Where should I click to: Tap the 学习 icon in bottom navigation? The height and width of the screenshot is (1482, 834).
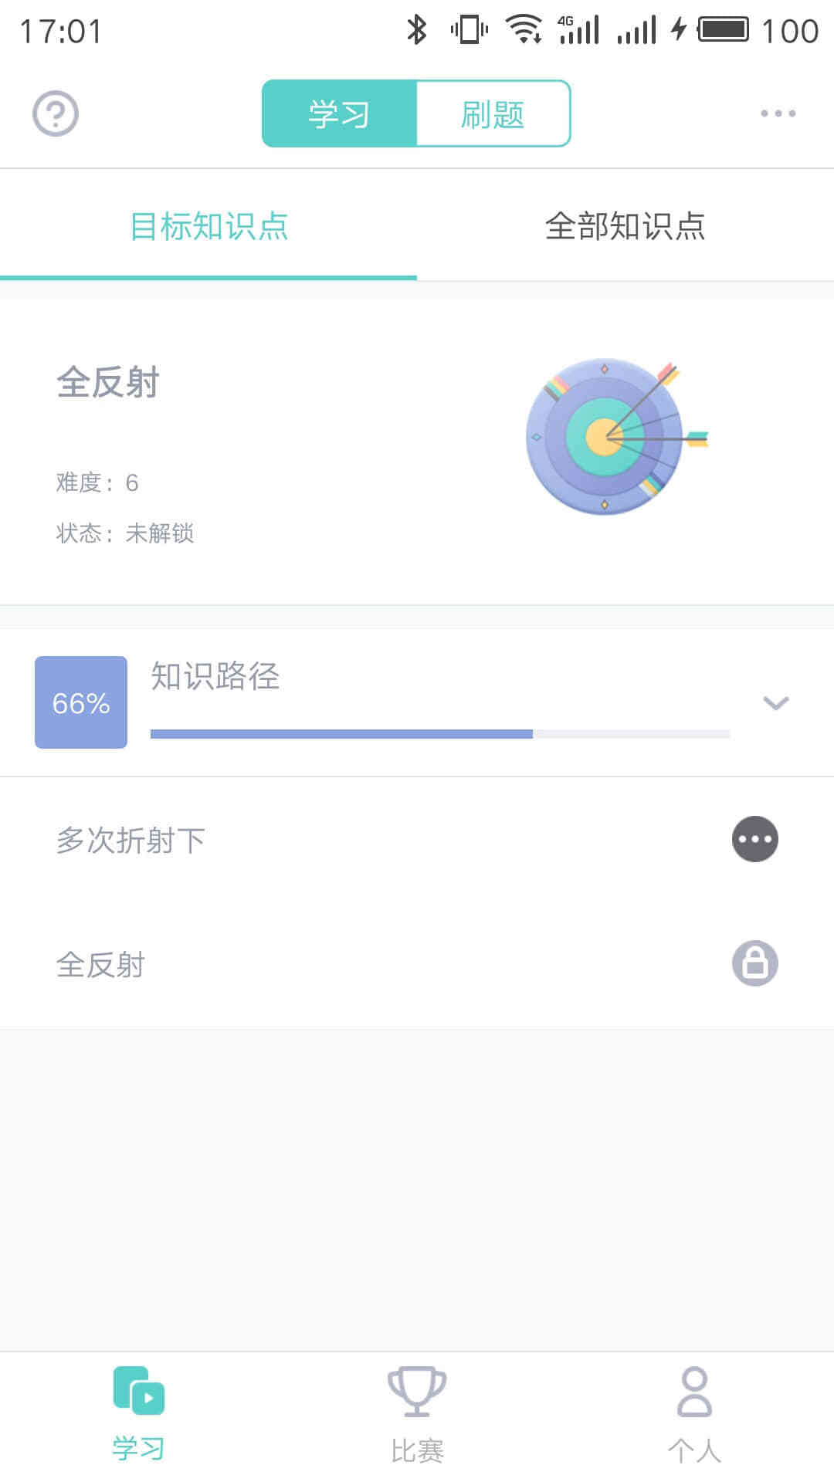pyautogui.click(x=139, y=1391)
